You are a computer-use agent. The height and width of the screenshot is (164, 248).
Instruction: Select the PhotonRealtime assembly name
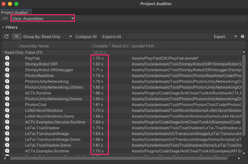[39, 76]
